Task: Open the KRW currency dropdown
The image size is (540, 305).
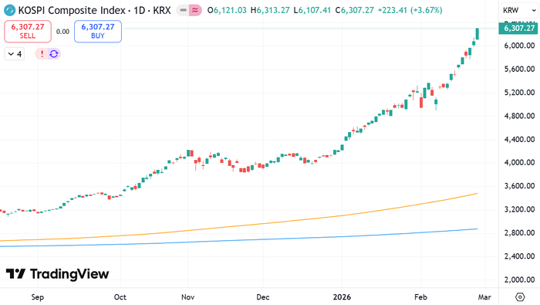Action: pyautogui.click(x=519, y=10)
